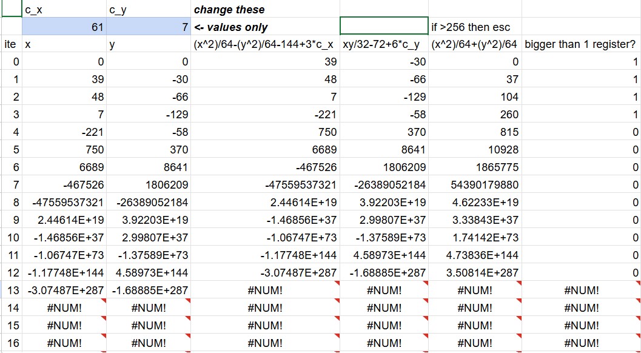Select the 3.50814E+287 cell
Viewport: 641px width, 353px height.
click(475, 272)
